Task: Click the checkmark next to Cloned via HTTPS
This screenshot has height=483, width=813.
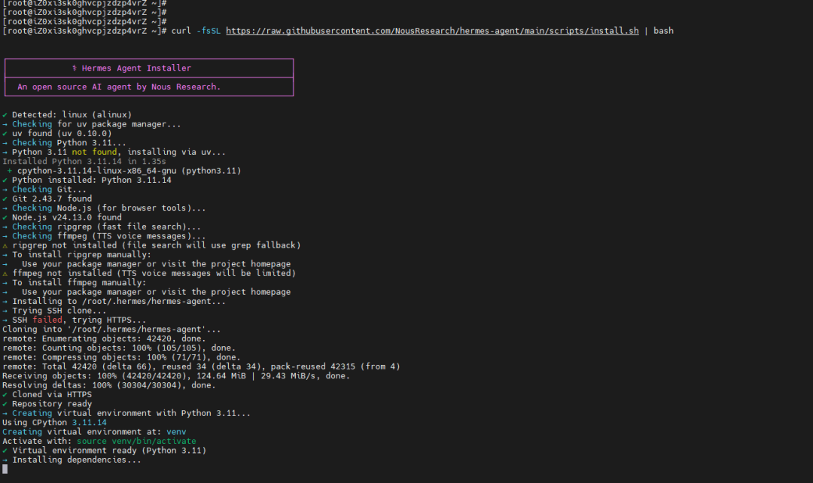Action: [5, 394]
